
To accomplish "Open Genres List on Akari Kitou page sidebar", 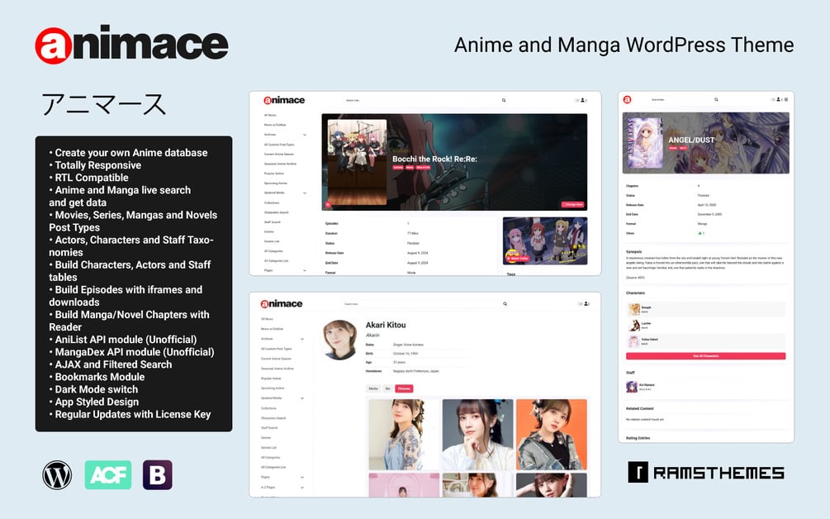I will [x=268, y=447].
